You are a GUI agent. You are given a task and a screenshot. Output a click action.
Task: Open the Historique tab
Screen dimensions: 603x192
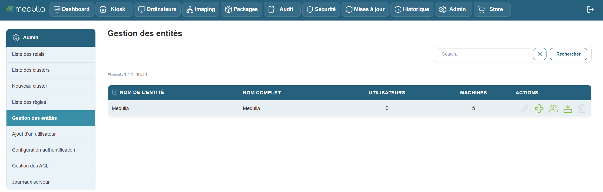coord(412,9)
